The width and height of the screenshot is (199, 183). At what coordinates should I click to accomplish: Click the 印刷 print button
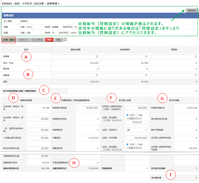[x=58, y=40]
